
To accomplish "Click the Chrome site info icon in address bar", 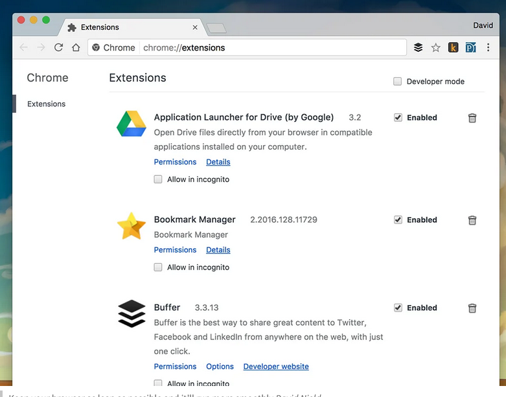I will coord(96,48).
